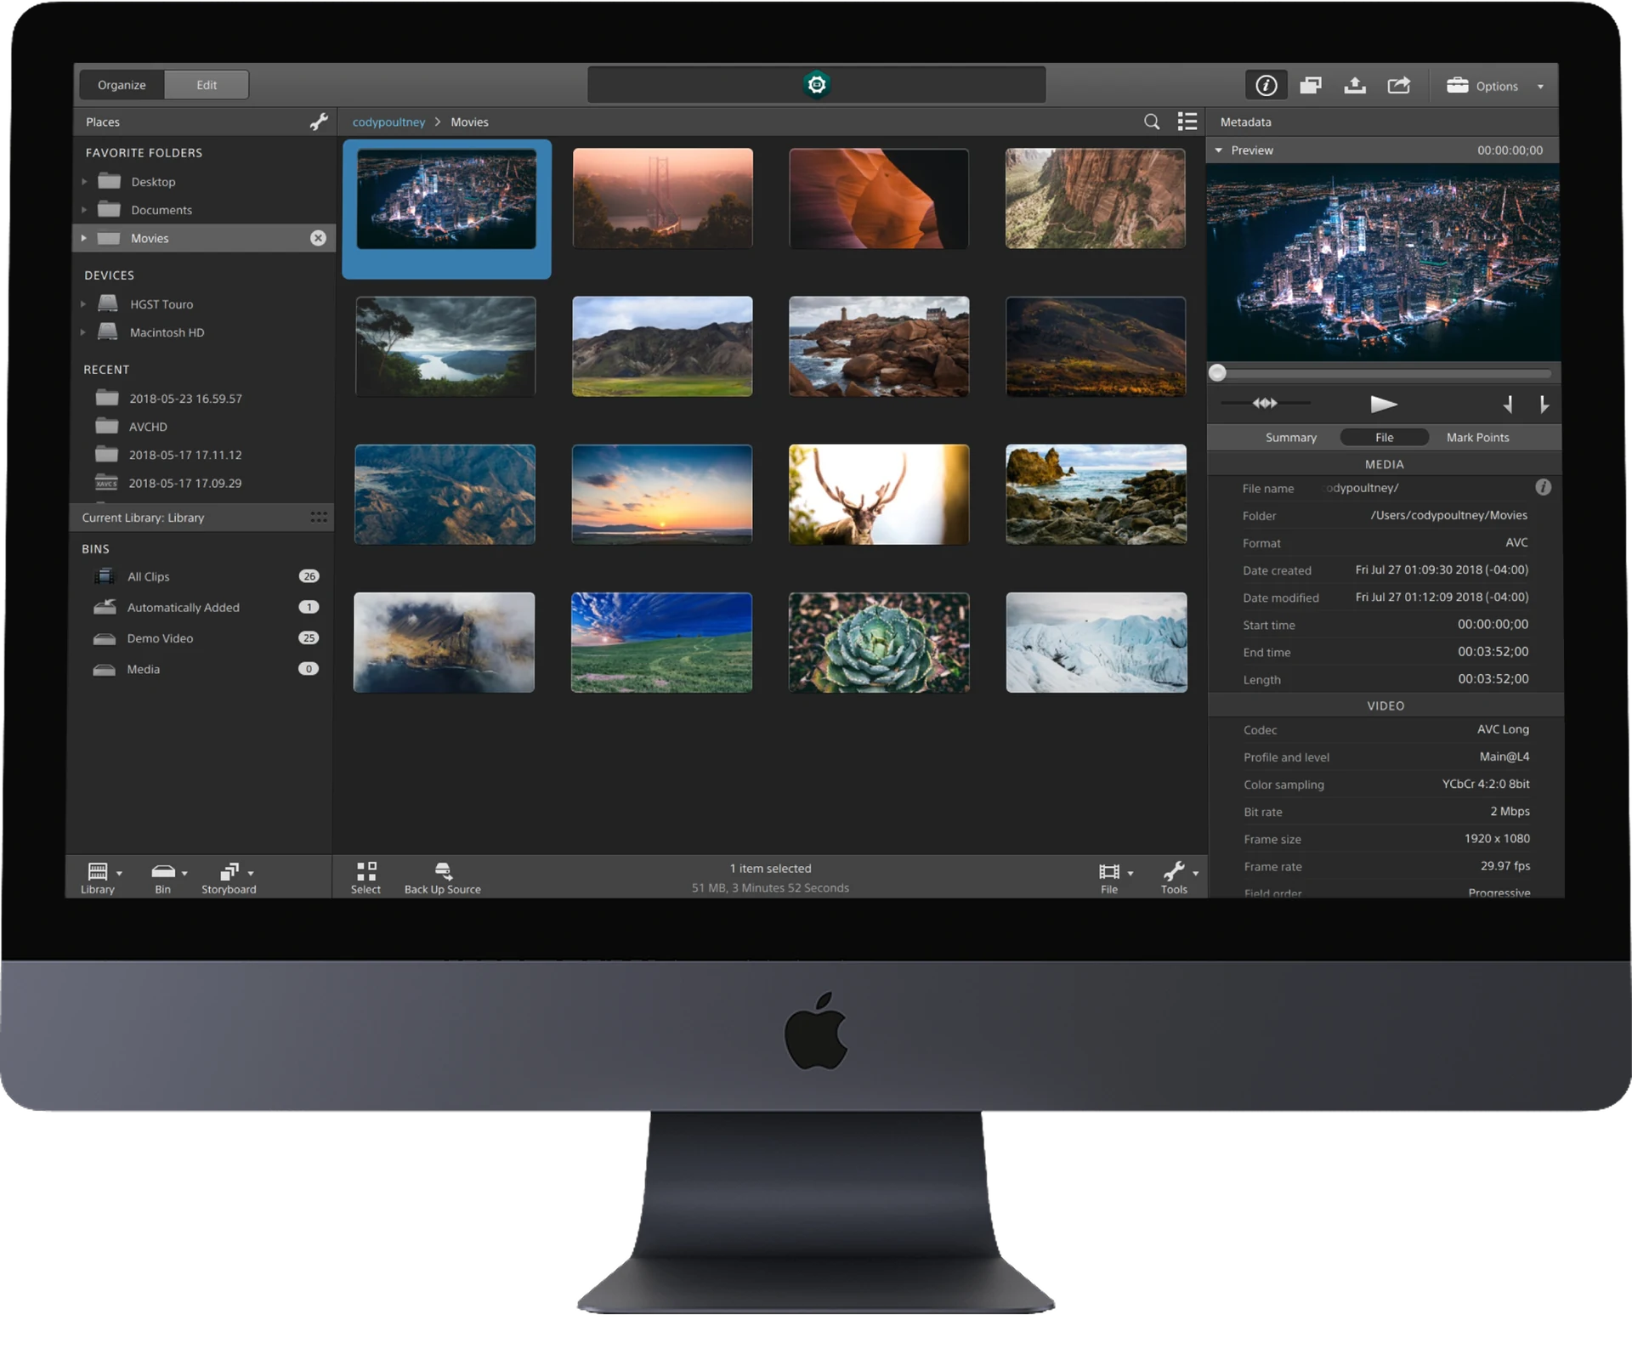Viewport: 1632px width, 1354px height.
Task: Select the Golden Gate bridge thumbnail
Action: pyautogui.click(x=663, y=198)
